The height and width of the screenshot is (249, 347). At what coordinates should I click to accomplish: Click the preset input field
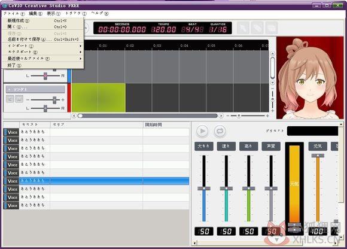pyautogui.click(x=312, y=131)
